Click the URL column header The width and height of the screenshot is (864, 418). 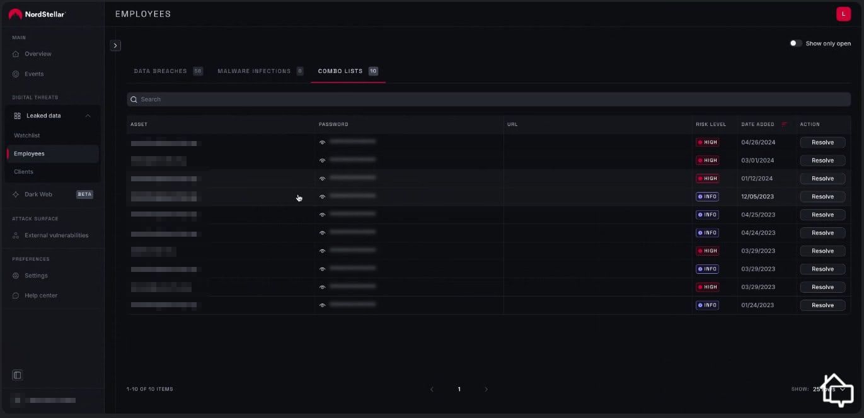point(512,125)
